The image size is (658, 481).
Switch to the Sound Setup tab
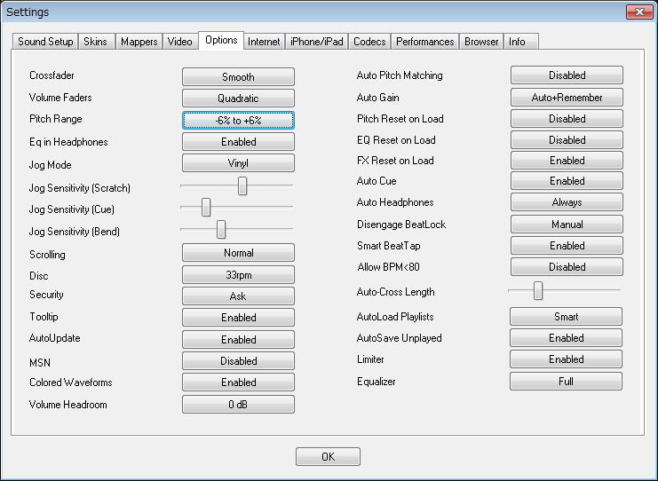tap(45, 42)
